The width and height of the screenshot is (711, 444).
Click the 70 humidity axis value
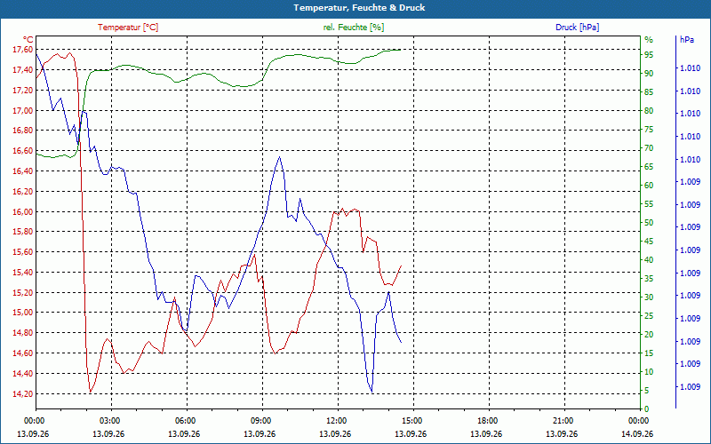[649, 148]
